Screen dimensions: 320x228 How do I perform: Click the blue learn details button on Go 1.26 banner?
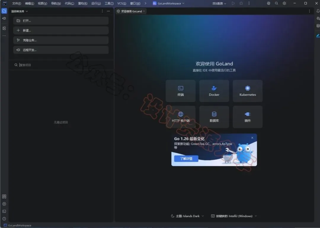click(x=186, y=159)
